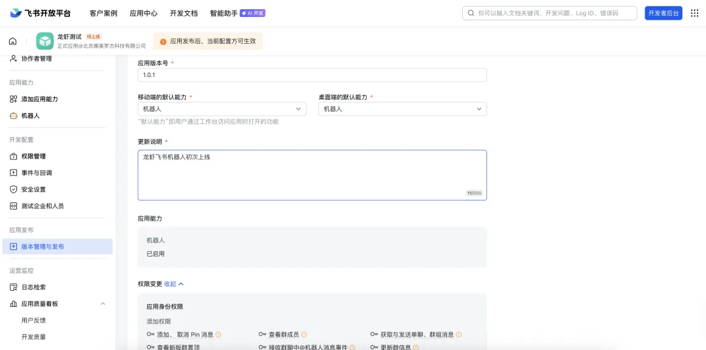Open 权限管理 in the sidebar
Screen dimensions: 706x350
[x=33, y=156]
